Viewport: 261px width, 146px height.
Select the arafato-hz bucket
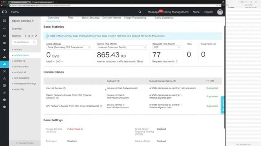pos(20,61)
